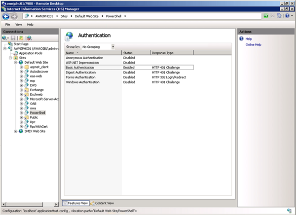Select the Digest Authentication row
Screen dimensions: 296x215
pos(129,72)
